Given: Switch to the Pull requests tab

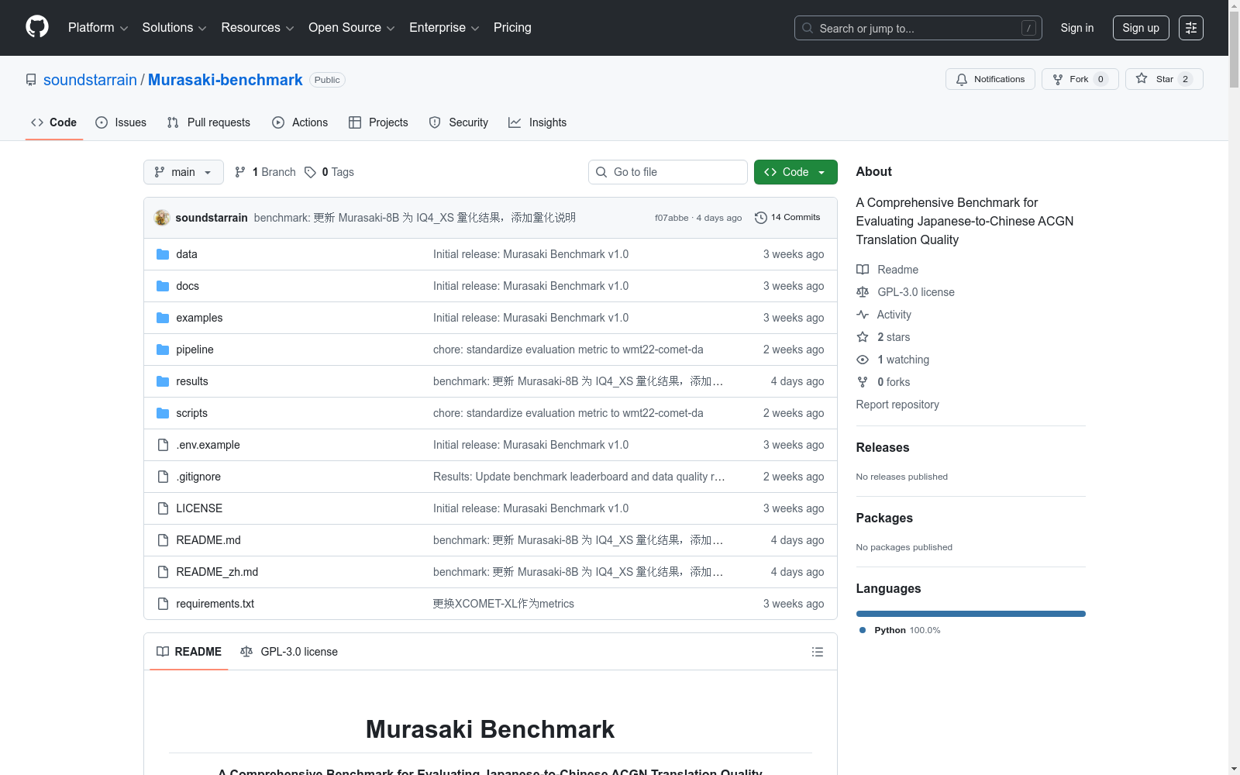Looking at the screenshot, I should point(208,122).
